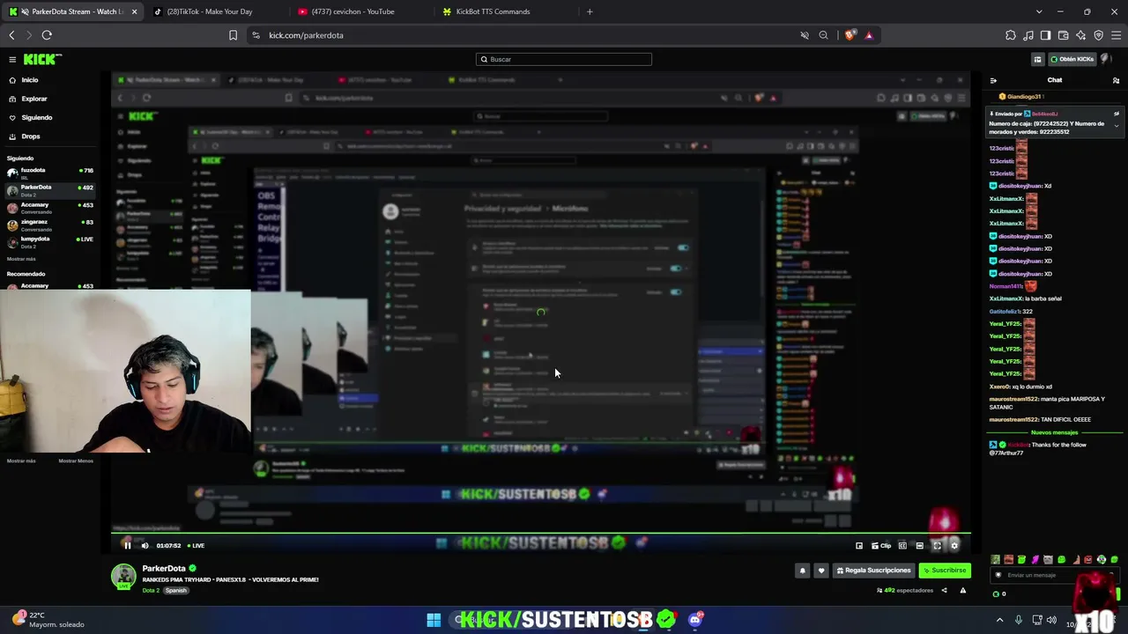The height and width of the screenshot is (634, 1128).
Task: Click the chat message input field
Action: [1053, 575]
